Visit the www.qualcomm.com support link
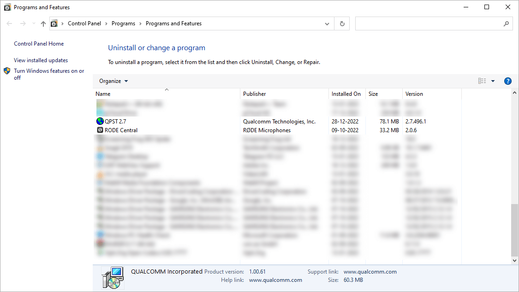This screenshot has height=292, width=519. point(370,272)
